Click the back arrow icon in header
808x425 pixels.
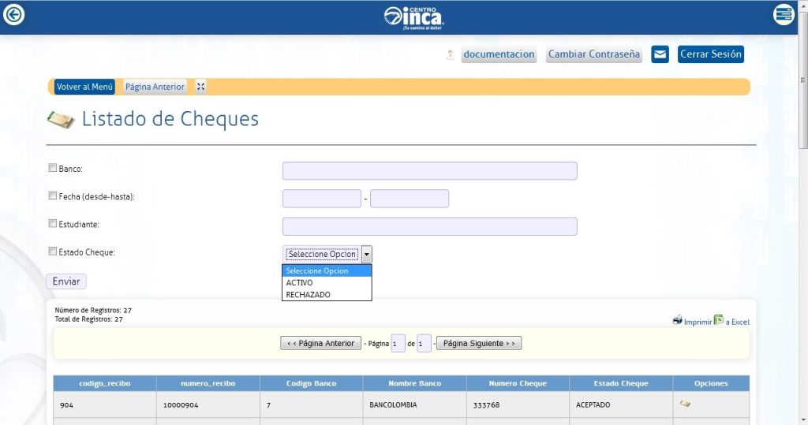pyautogui.click(x=14, y=15)
